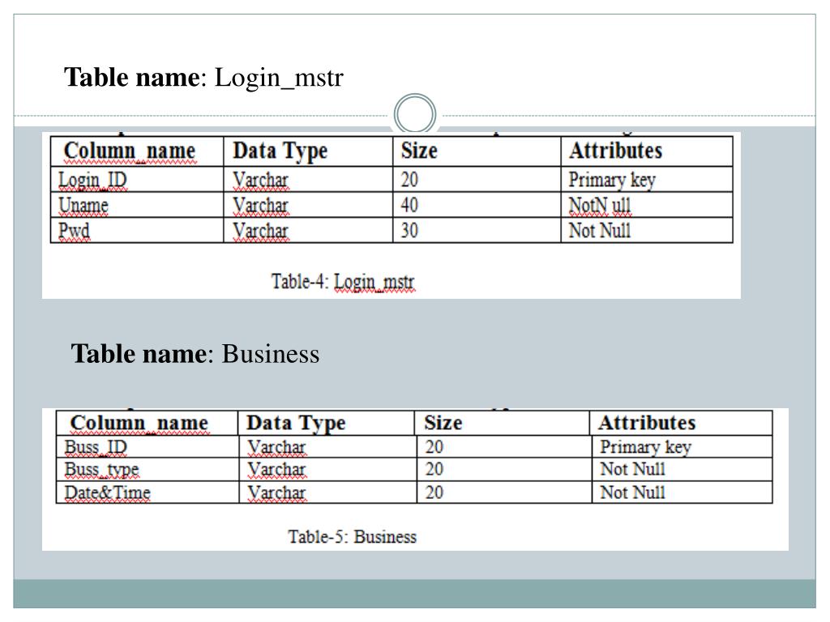Select the Login_ID cell in the first table

pos(93,180)
